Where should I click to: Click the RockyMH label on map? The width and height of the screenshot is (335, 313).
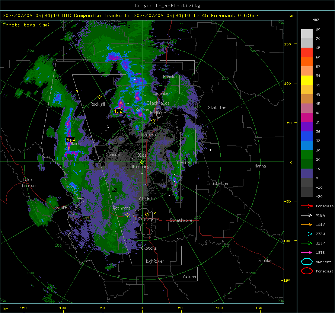(x=98, y=104)
